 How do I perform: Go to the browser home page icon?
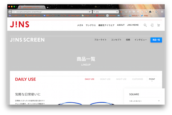[142, 12]
